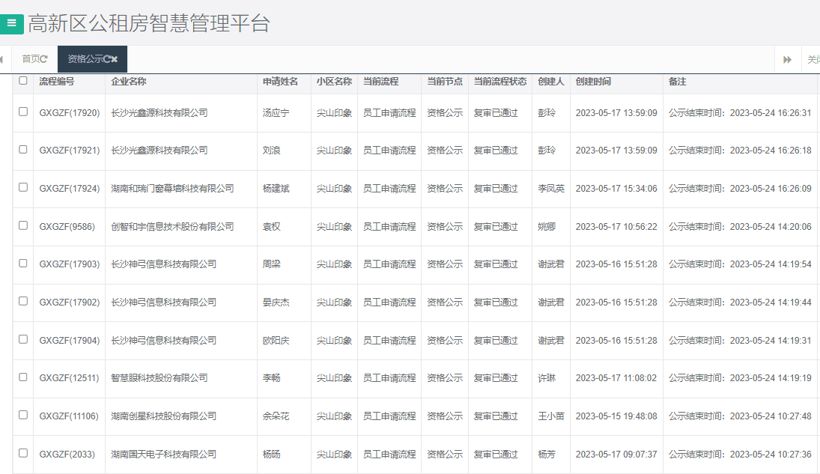
Task: Open the 关闭 tab operations menu
Action: [813, 59]
